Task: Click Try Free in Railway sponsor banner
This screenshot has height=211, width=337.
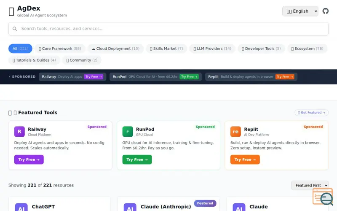Action: tap(94, 77)
